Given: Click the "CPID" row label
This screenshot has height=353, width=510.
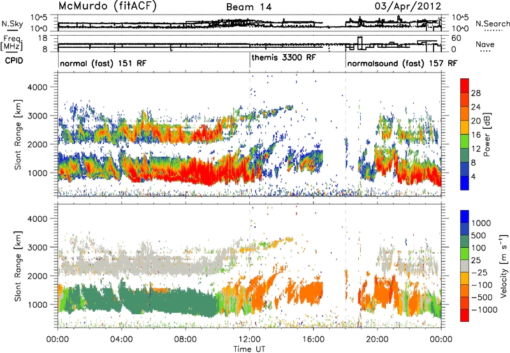Looking at the screenshot, I should click(14, 61).
